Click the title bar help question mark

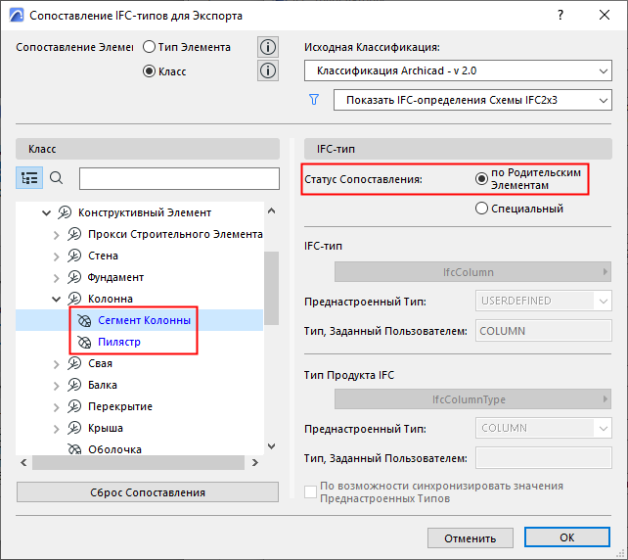561,16
